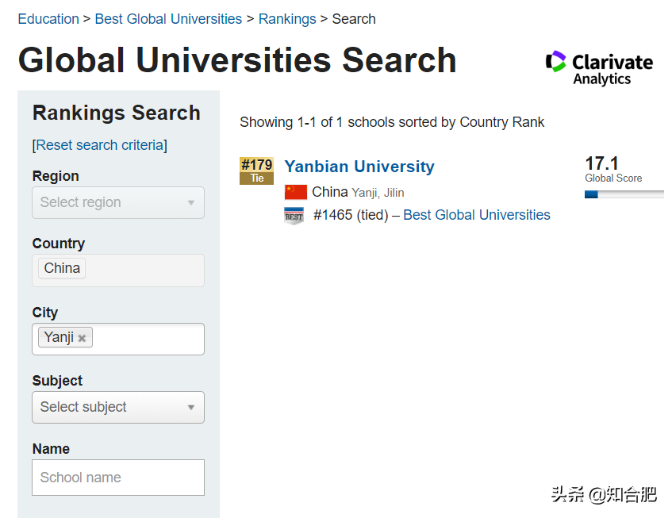Screen dimensions: 672x518
Task: Click inside the City field
Action: click(x=147, y=339)
